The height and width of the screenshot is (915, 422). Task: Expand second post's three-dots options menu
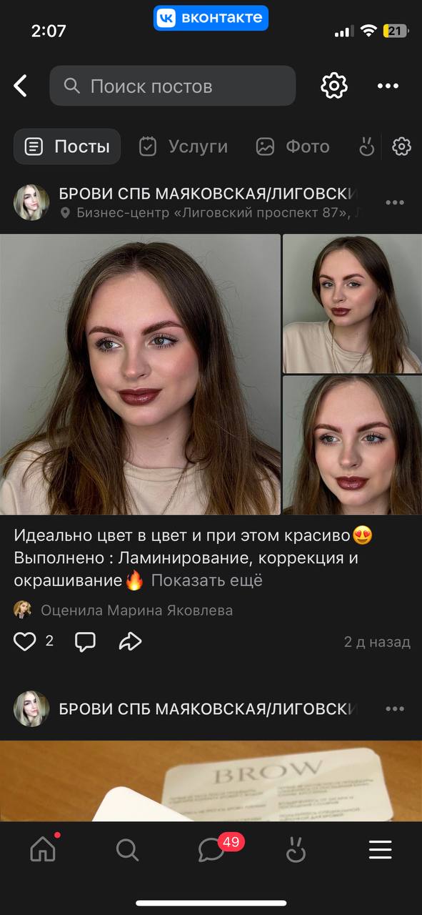(395, 709)
